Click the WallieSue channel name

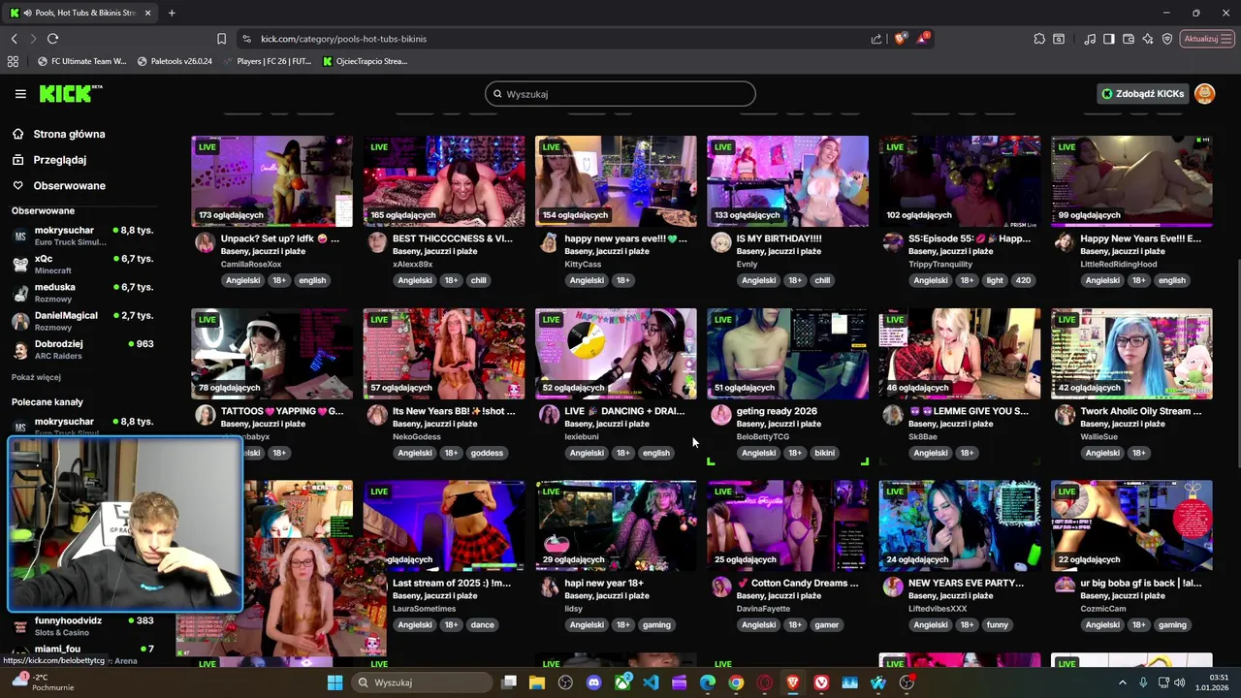click(x=1099, y=436)
